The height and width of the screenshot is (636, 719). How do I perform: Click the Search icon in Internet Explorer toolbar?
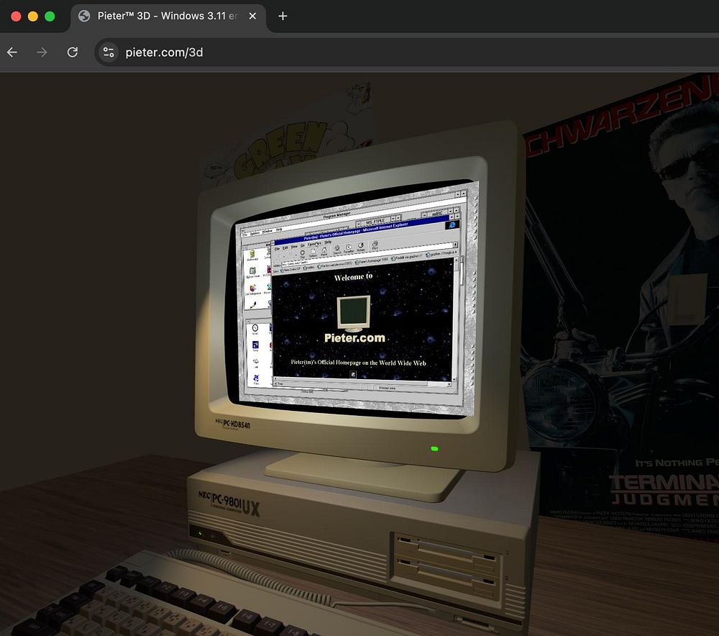coord(337,249)
